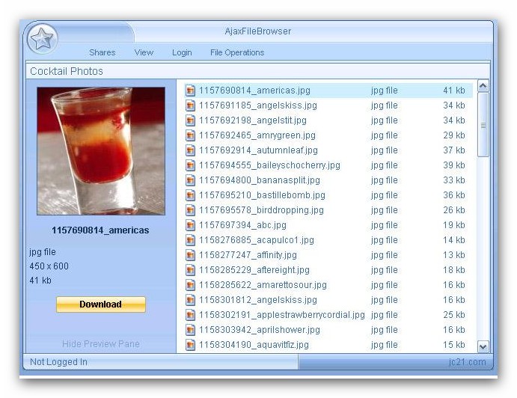Image resolution: width=517 pixels, height=398 pixels.
Task: Click icon of 1158277247_affinity.jpg
Action: tap(190, 255)
